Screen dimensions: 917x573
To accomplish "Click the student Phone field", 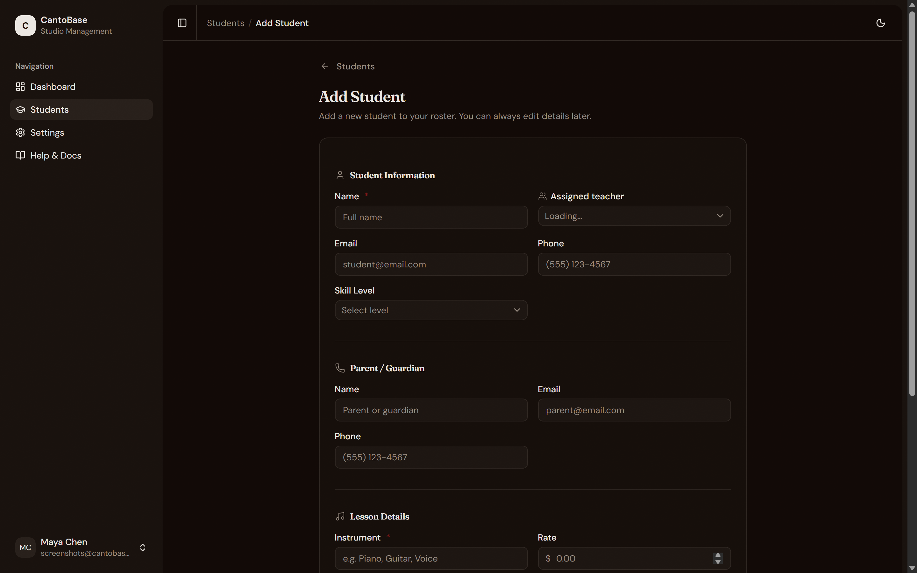I will coord(634,264).
